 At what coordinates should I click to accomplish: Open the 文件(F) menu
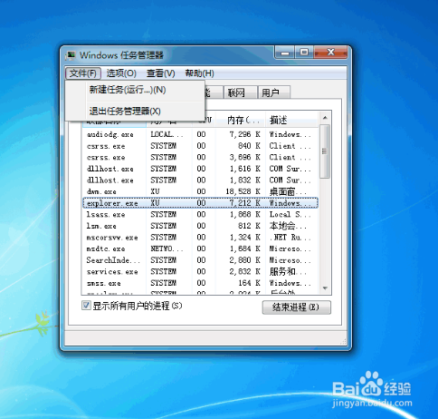[83, 73]
